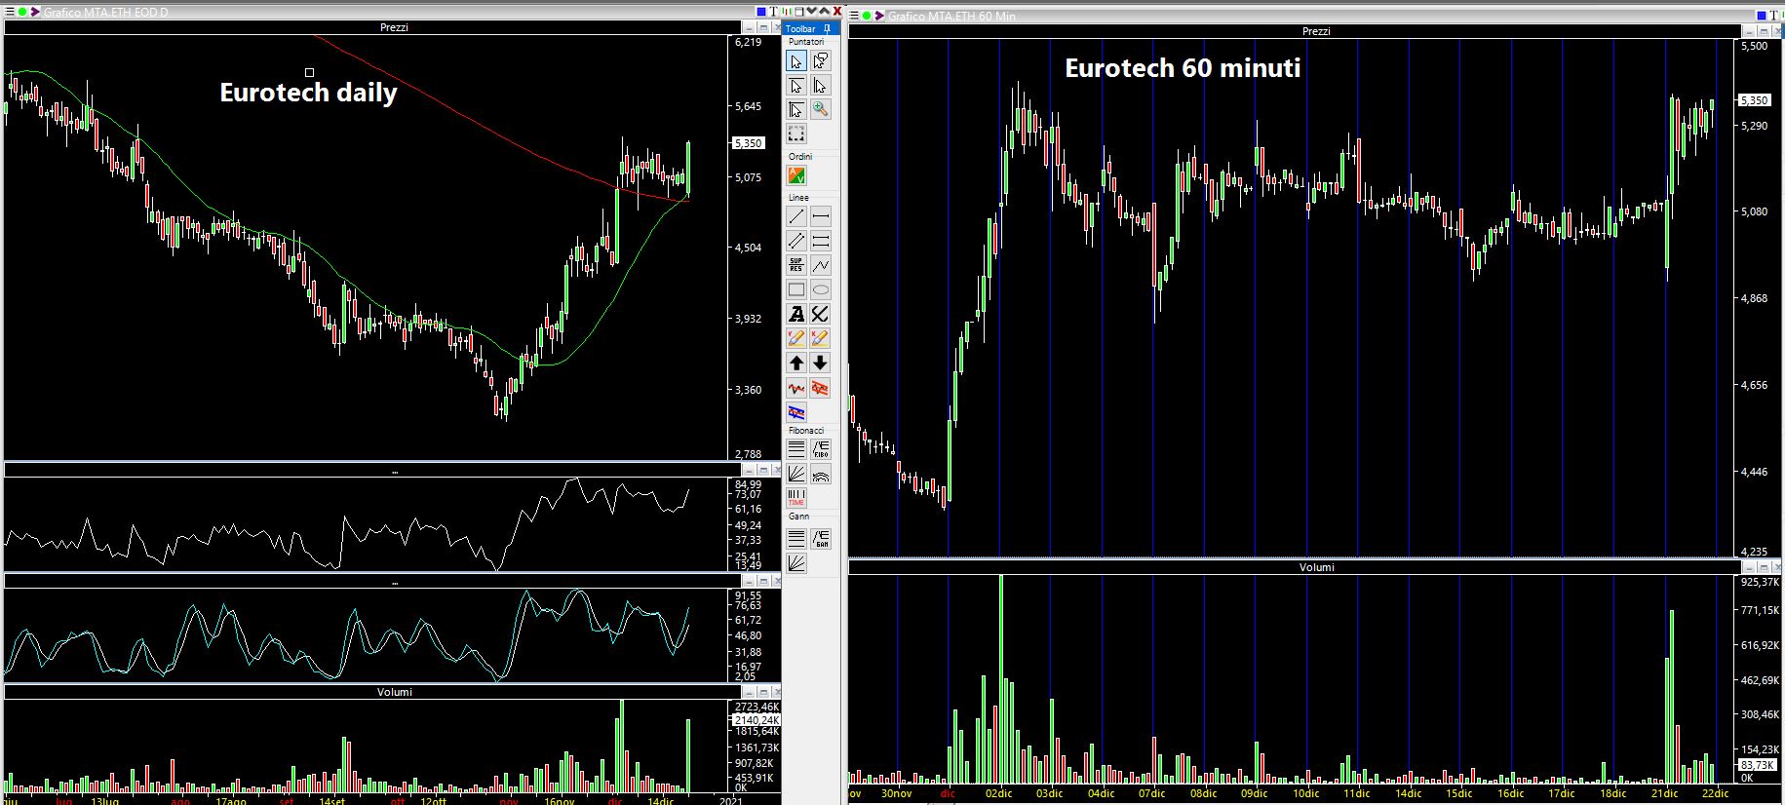Click blue square icon in daily chart header
Screen dimensions: 1785x805
click(761, 12)
